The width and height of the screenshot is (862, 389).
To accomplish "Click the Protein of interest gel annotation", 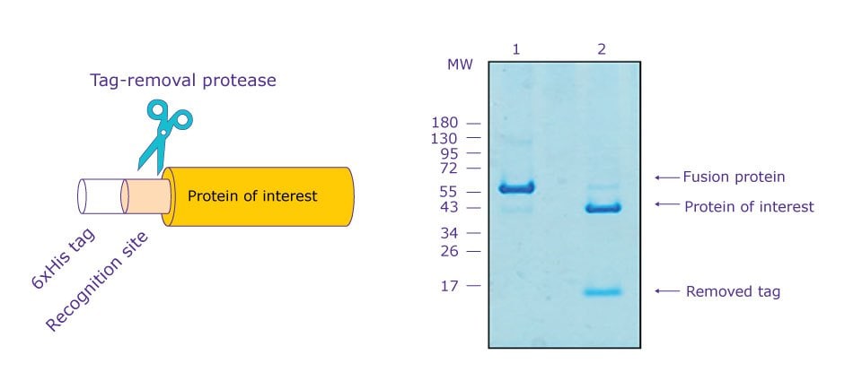I will pyautogui.click(x=748, y=207).
